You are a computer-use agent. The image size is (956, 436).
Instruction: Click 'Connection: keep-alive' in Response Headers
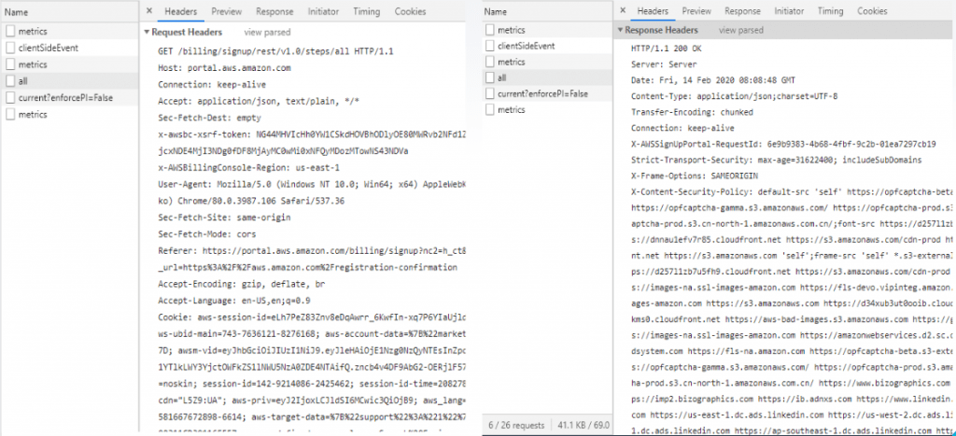tap(682, 128)
